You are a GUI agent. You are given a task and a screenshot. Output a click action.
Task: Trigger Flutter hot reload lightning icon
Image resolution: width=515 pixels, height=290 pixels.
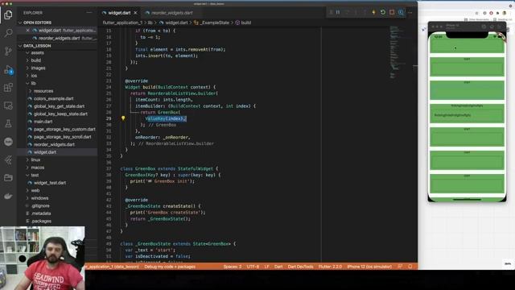click(x=373, y=13)
